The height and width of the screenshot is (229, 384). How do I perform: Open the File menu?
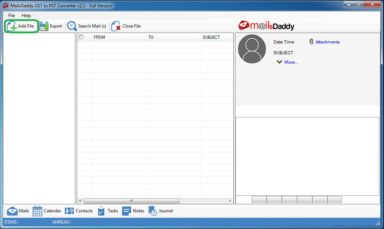12,16
